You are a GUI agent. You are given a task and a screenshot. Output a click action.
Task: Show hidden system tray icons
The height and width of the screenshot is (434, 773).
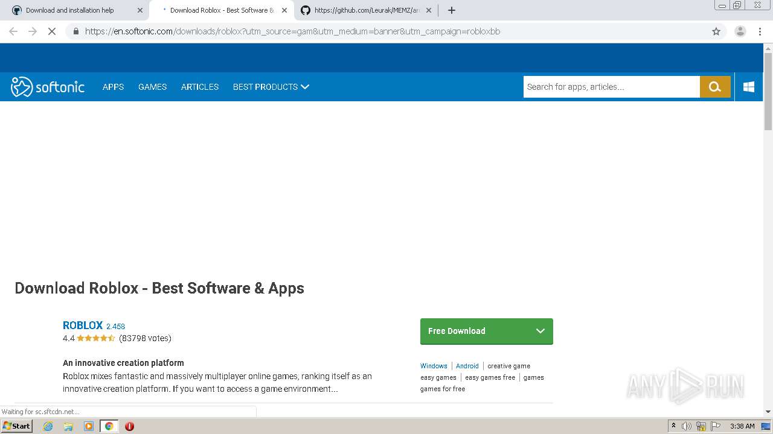coord(673,426)
